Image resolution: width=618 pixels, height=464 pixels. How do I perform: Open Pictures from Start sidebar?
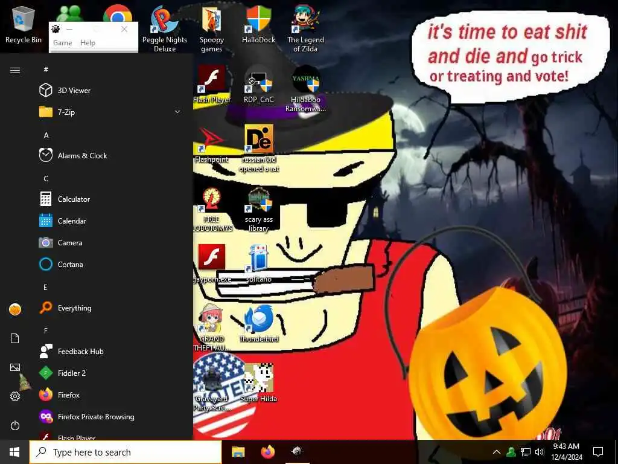[15, 367]
